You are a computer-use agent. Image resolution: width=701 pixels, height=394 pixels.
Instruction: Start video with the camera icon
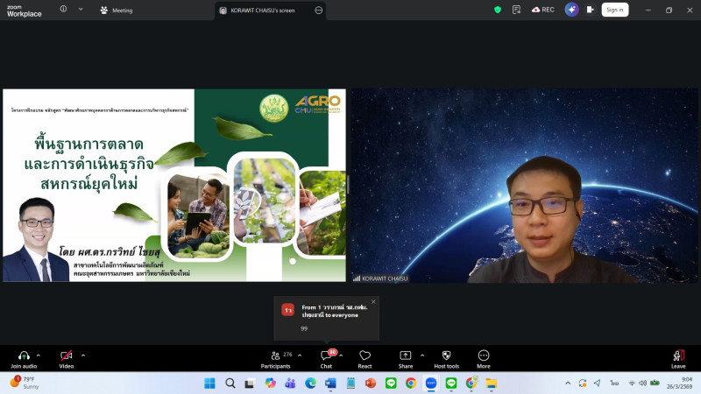66,355
